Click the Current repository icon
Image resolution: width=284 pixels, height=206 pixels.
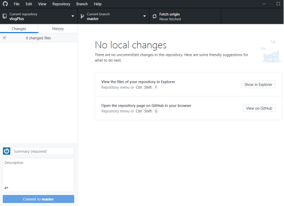[x=5, y=16]
